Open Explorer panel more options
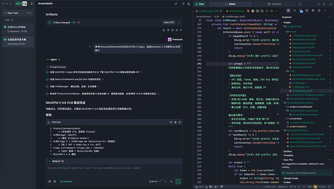This screenshot has height=189, width=334. 330,17
